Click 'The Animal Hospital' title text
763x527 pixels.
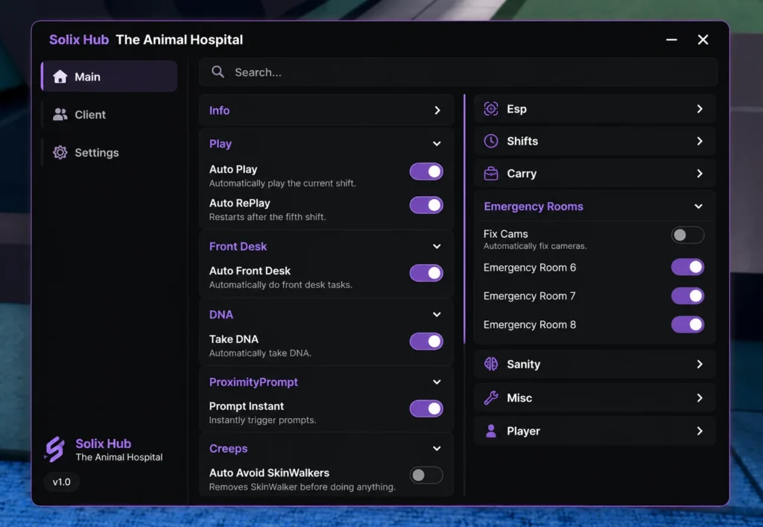point(179,40)
